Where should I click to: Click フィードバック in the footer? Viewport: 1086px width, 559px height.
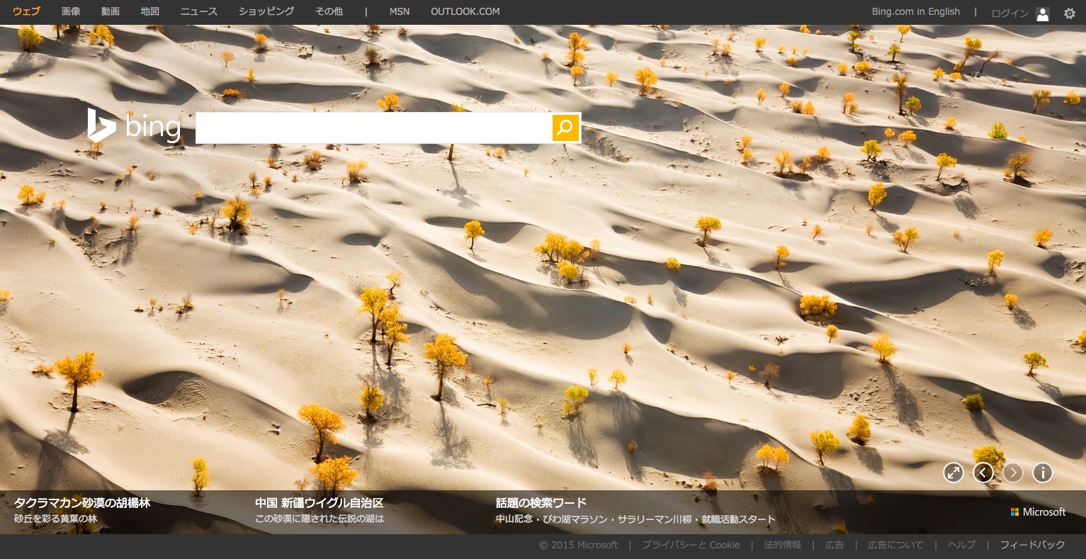[x=1032, y=545]
